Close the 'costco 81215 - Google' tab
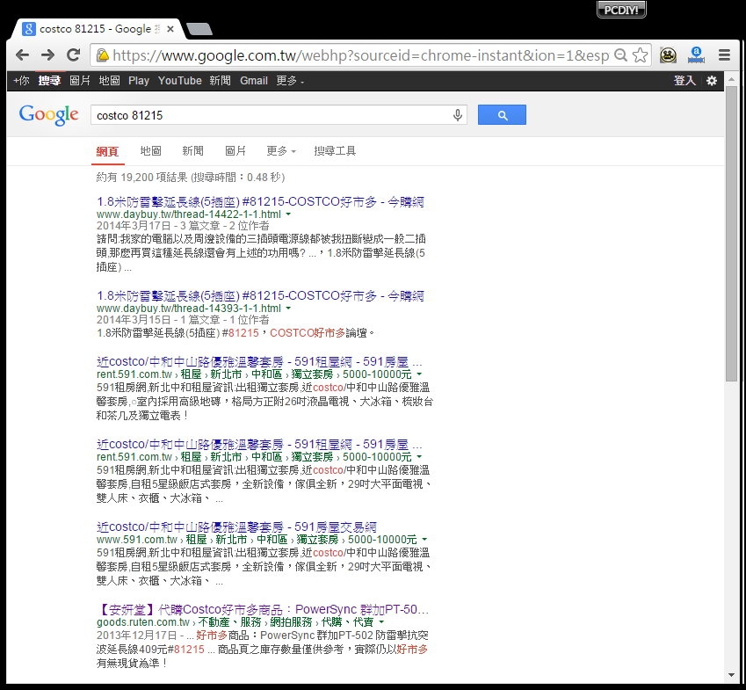 click(170, 29)
